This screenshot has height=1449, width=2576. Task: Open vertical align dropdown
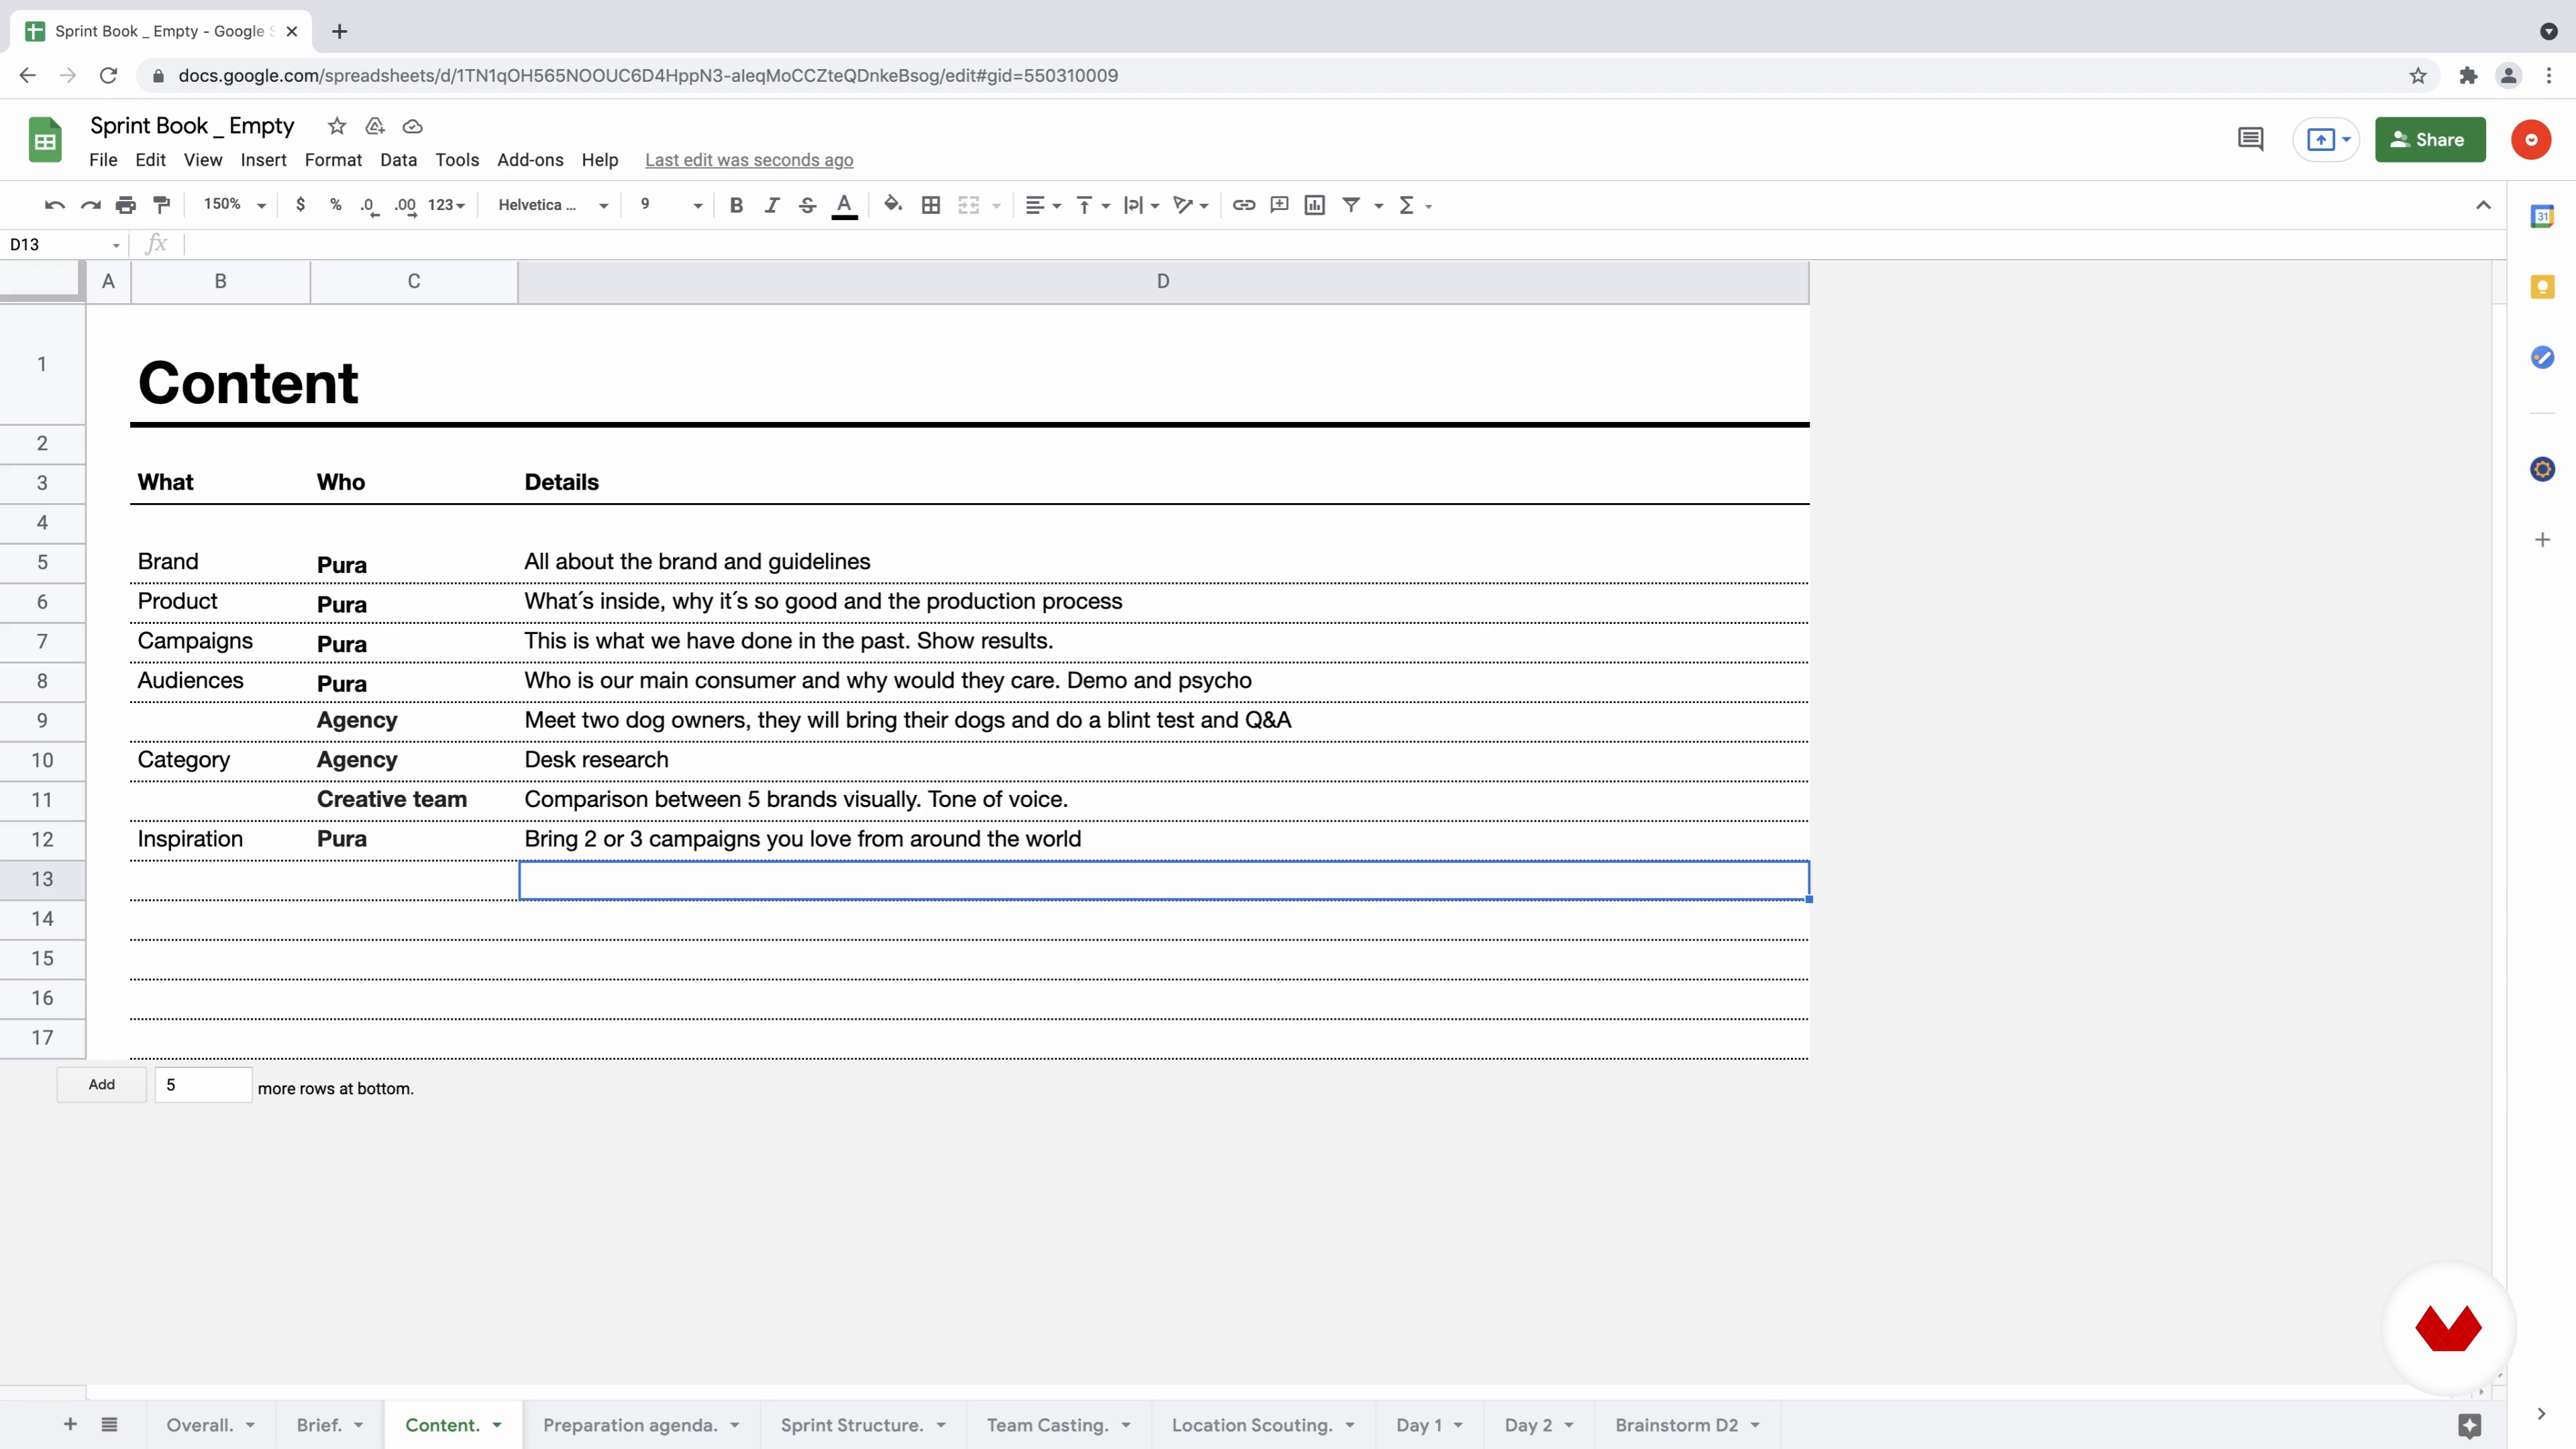1092,205
